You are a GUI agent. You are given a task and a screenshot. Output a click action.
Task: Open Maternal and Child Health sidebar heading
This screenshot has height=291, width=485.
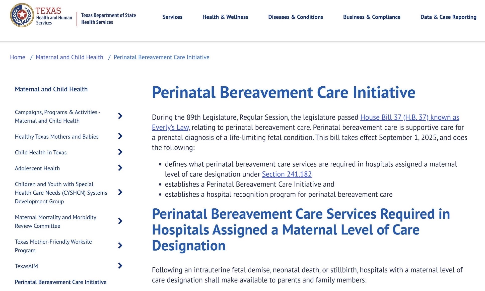(51, 89)
